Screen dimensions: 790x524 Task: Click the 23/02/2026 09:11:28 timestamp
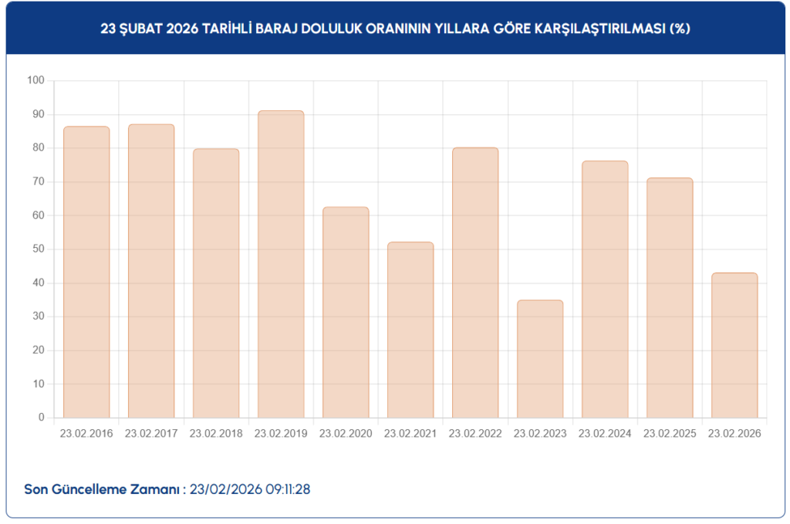249,489
